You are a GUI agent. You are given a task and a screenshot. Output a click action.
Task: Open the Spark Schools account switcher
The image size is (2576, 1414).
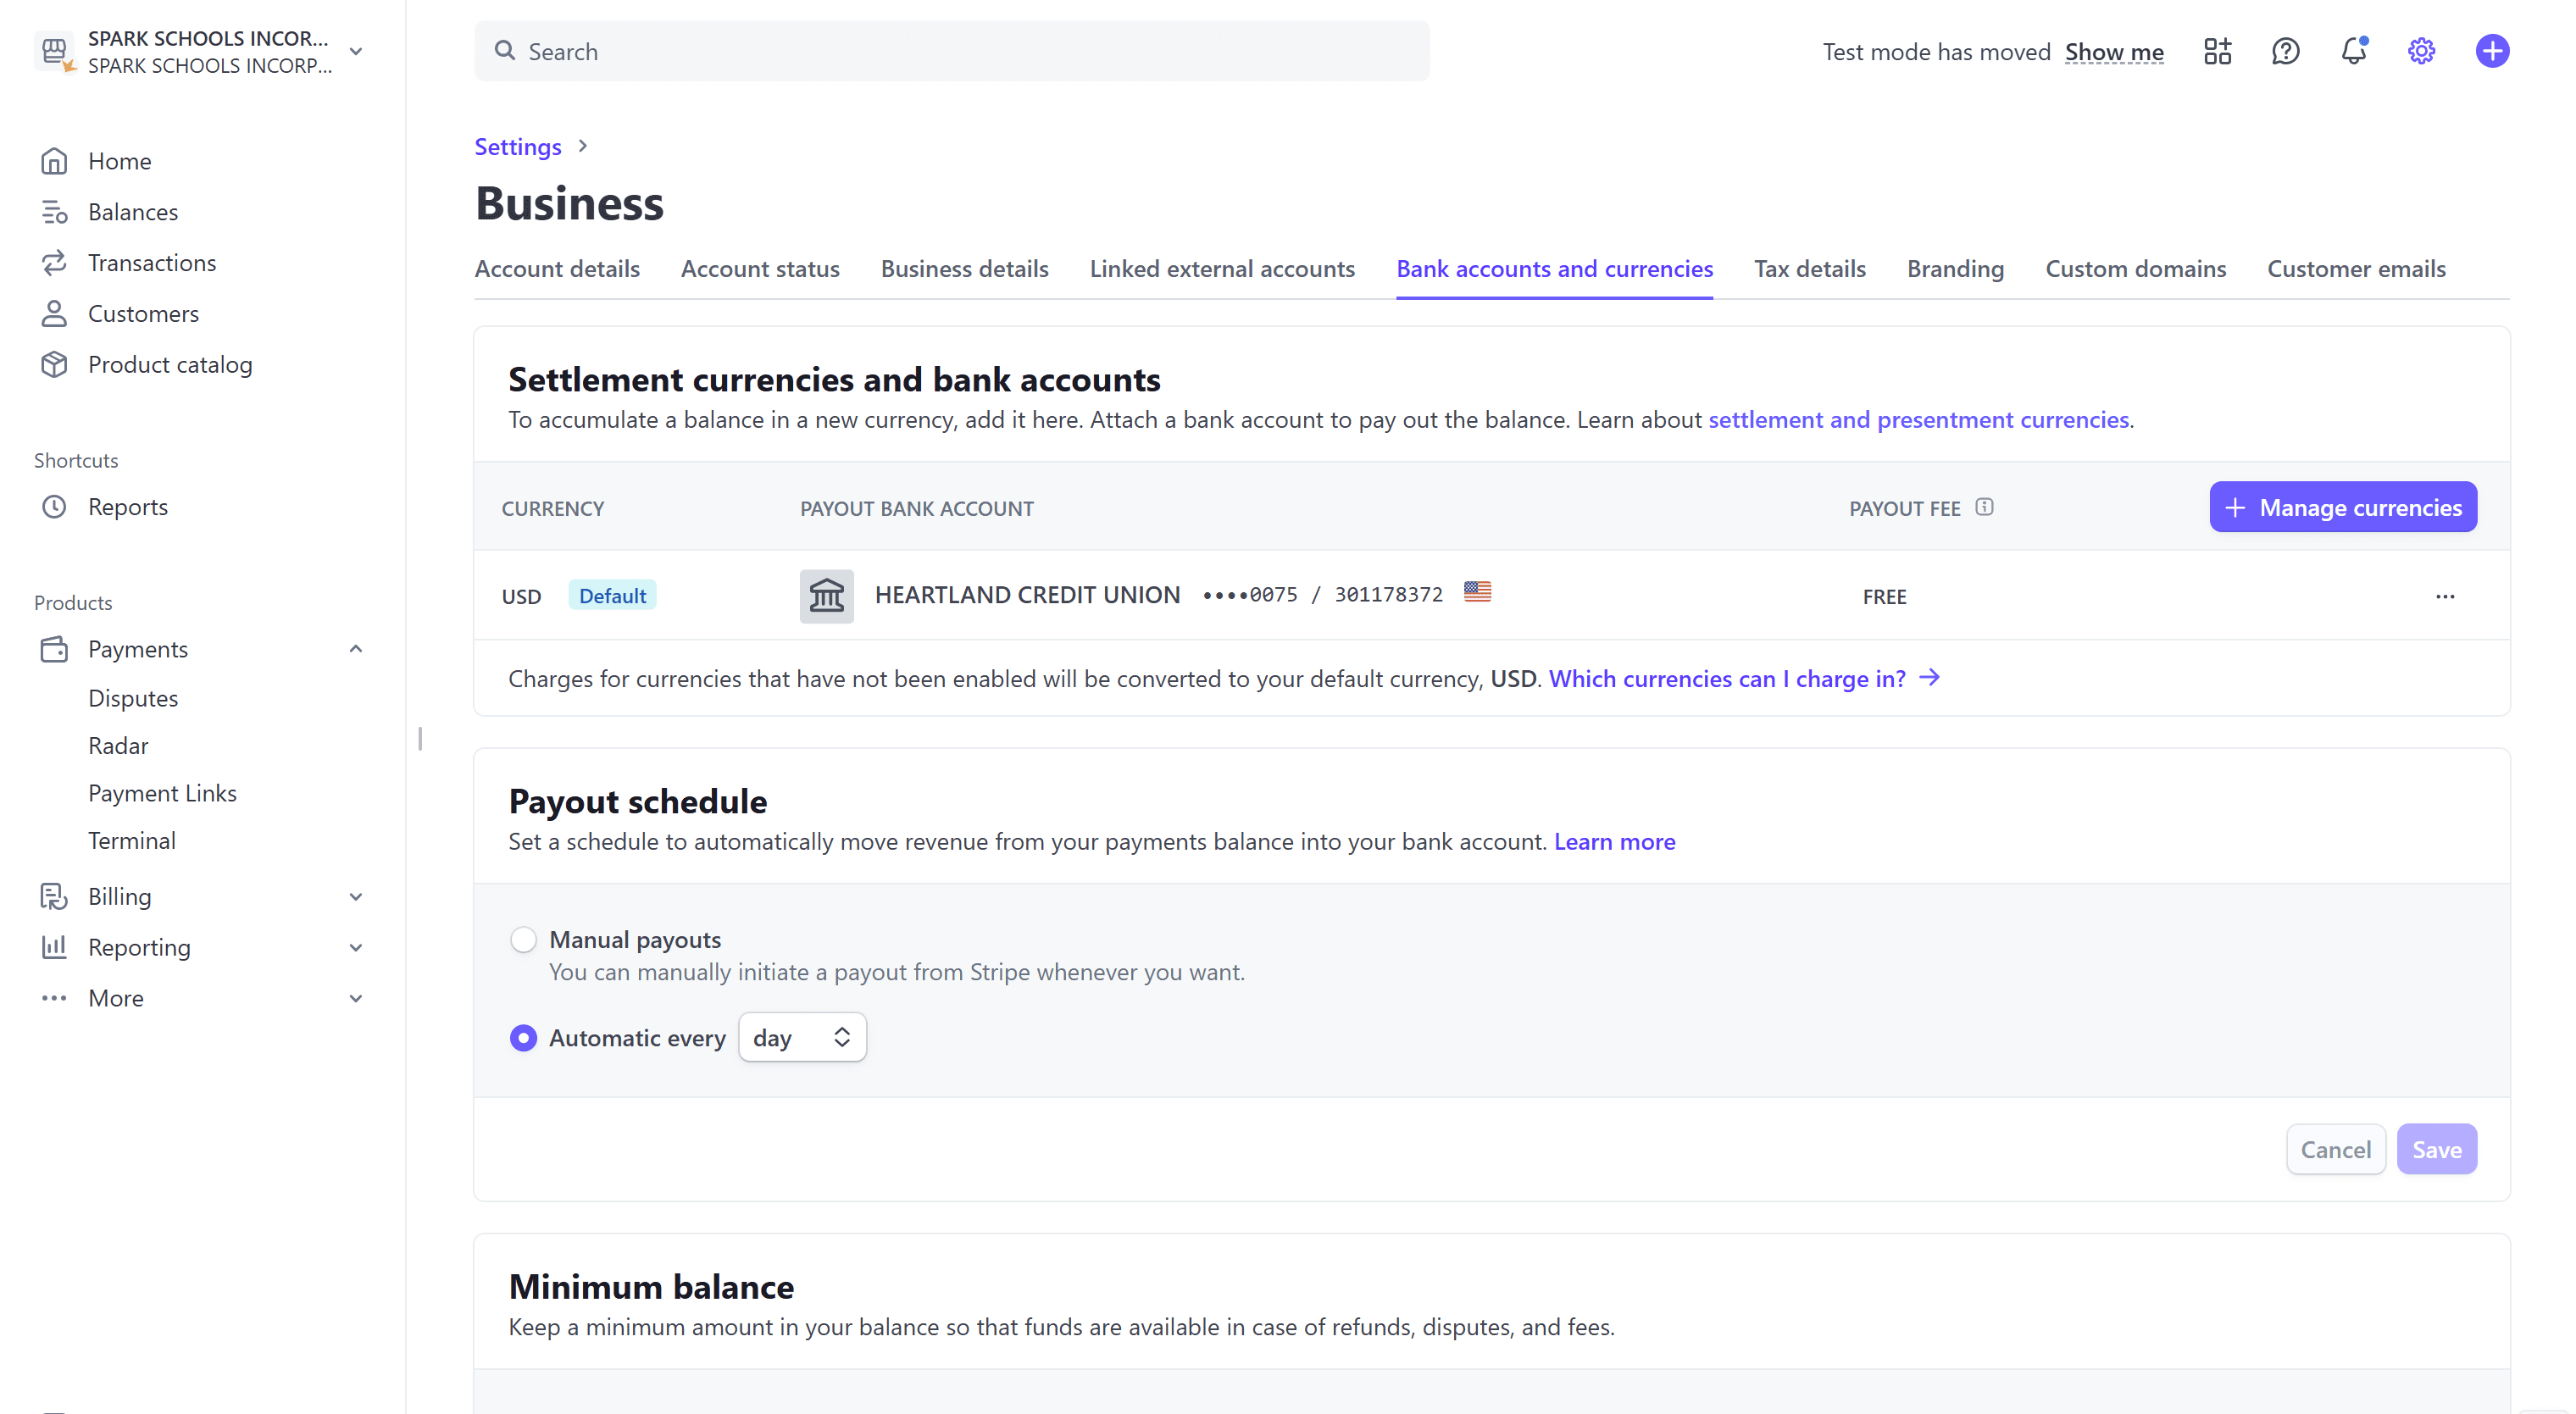tap(200, 51)
